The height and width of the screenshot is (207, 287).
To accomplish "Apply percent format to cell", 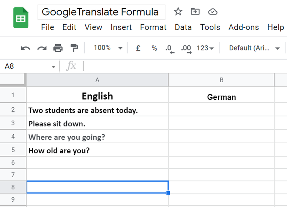I will (154, 48).
